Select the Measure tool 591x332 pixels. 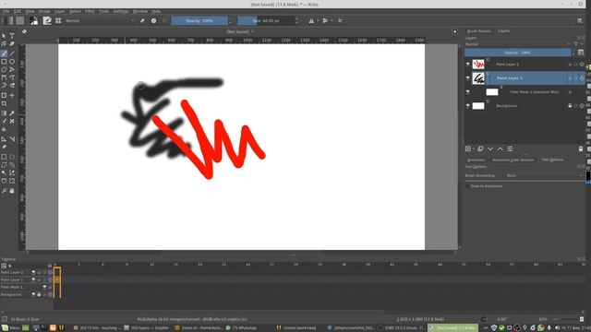tap(12, 139)
